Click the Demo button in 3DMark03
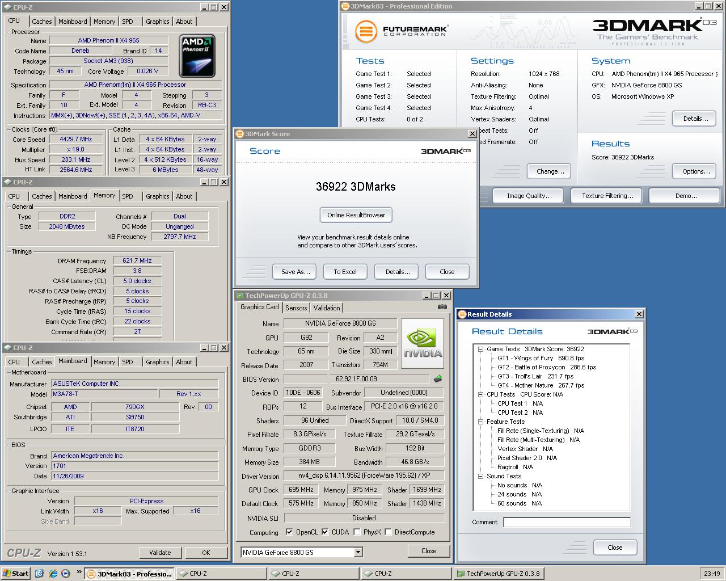The width and height of the screenshot is (726, 581). tap(686, 196)
